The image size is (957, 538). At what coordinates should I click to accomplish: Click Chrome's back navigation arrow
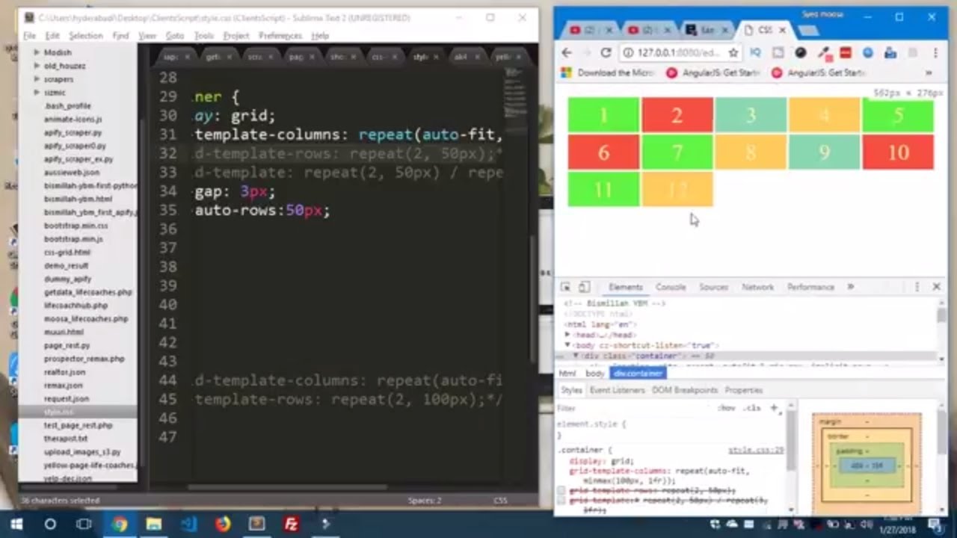566,52
